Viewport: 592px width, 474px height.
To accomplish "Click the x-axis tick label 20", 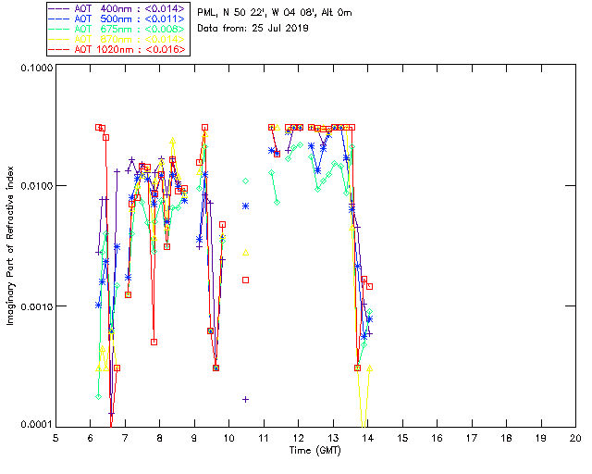I will point(574,438).
